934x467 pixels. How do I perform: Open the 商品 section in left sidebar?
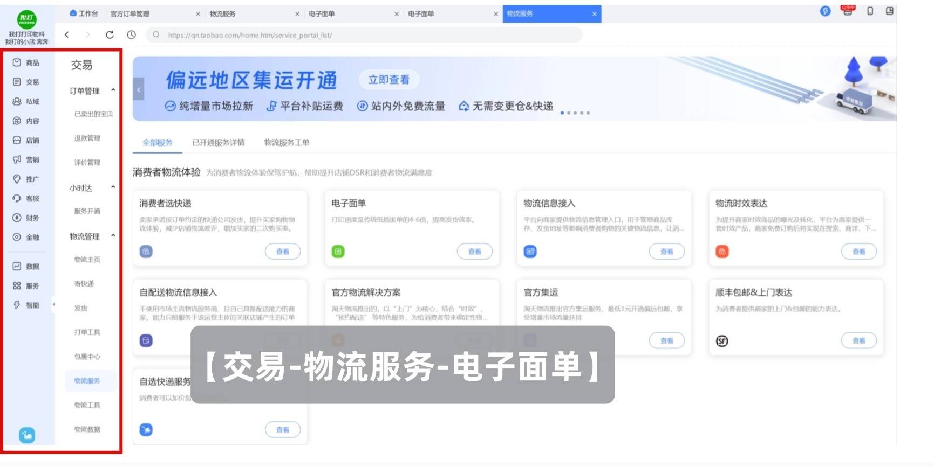point(26,62)
